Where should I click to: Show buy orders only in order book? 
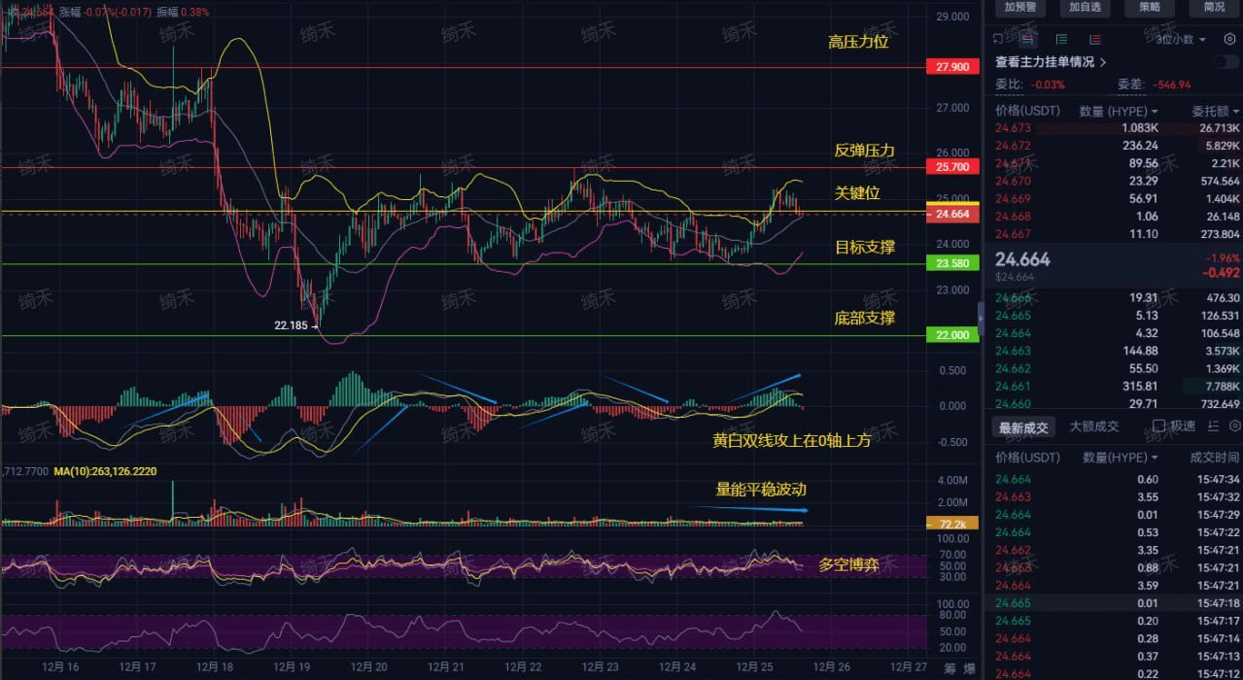coord(1062,40)
